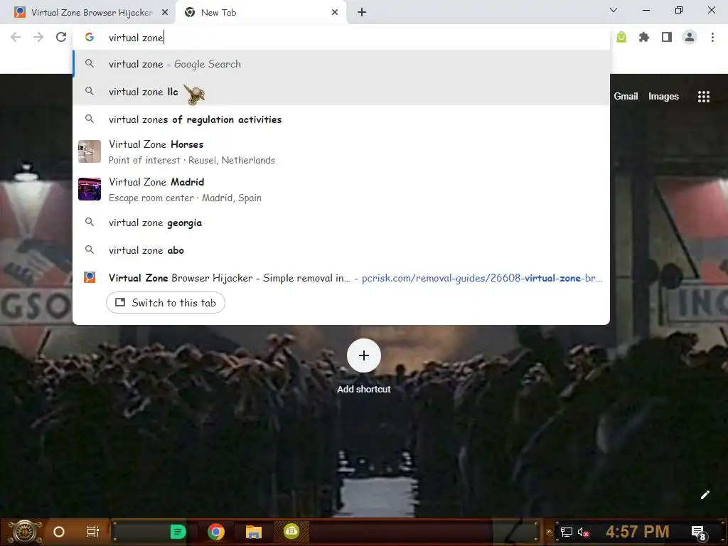Close the New Tab tab
Viewport: 728px width, 546px height.
click(335, 12)
